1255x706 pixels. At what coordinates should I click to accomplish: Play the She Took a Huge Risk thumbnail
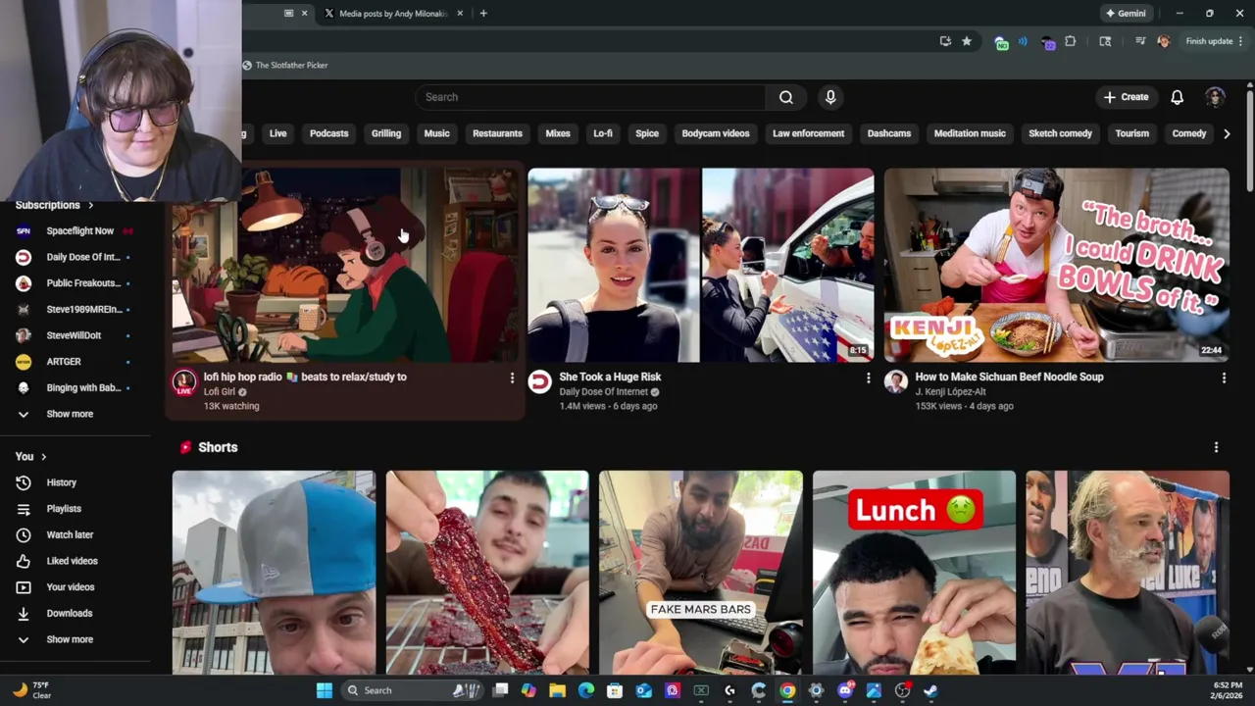coord(700,265)
